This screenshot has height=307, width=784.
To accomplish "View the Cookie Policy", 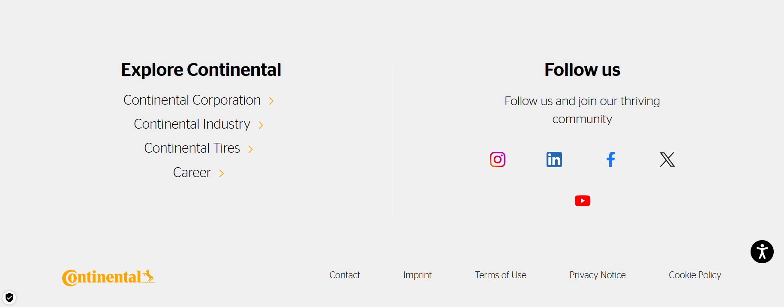I will [x=694, y=275].
